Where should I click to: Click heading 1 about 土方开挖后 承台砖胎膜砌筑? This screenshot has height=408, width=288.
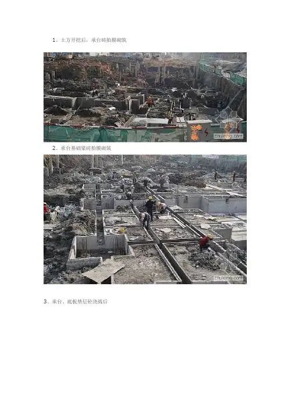click(x=89, y=40)
